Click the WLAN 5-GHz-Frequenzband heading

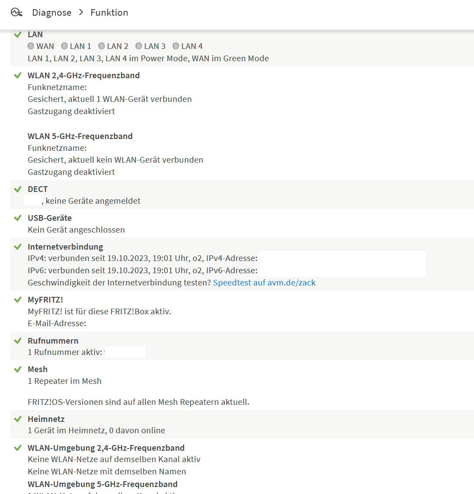pyautogui.click(x=80, y=136)
